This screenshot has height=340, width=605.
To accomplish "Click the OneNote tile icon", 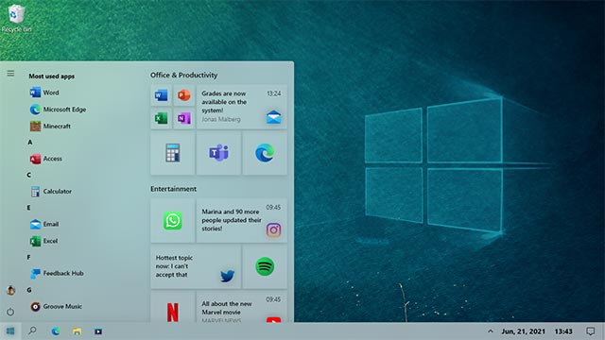I will 184,118.
